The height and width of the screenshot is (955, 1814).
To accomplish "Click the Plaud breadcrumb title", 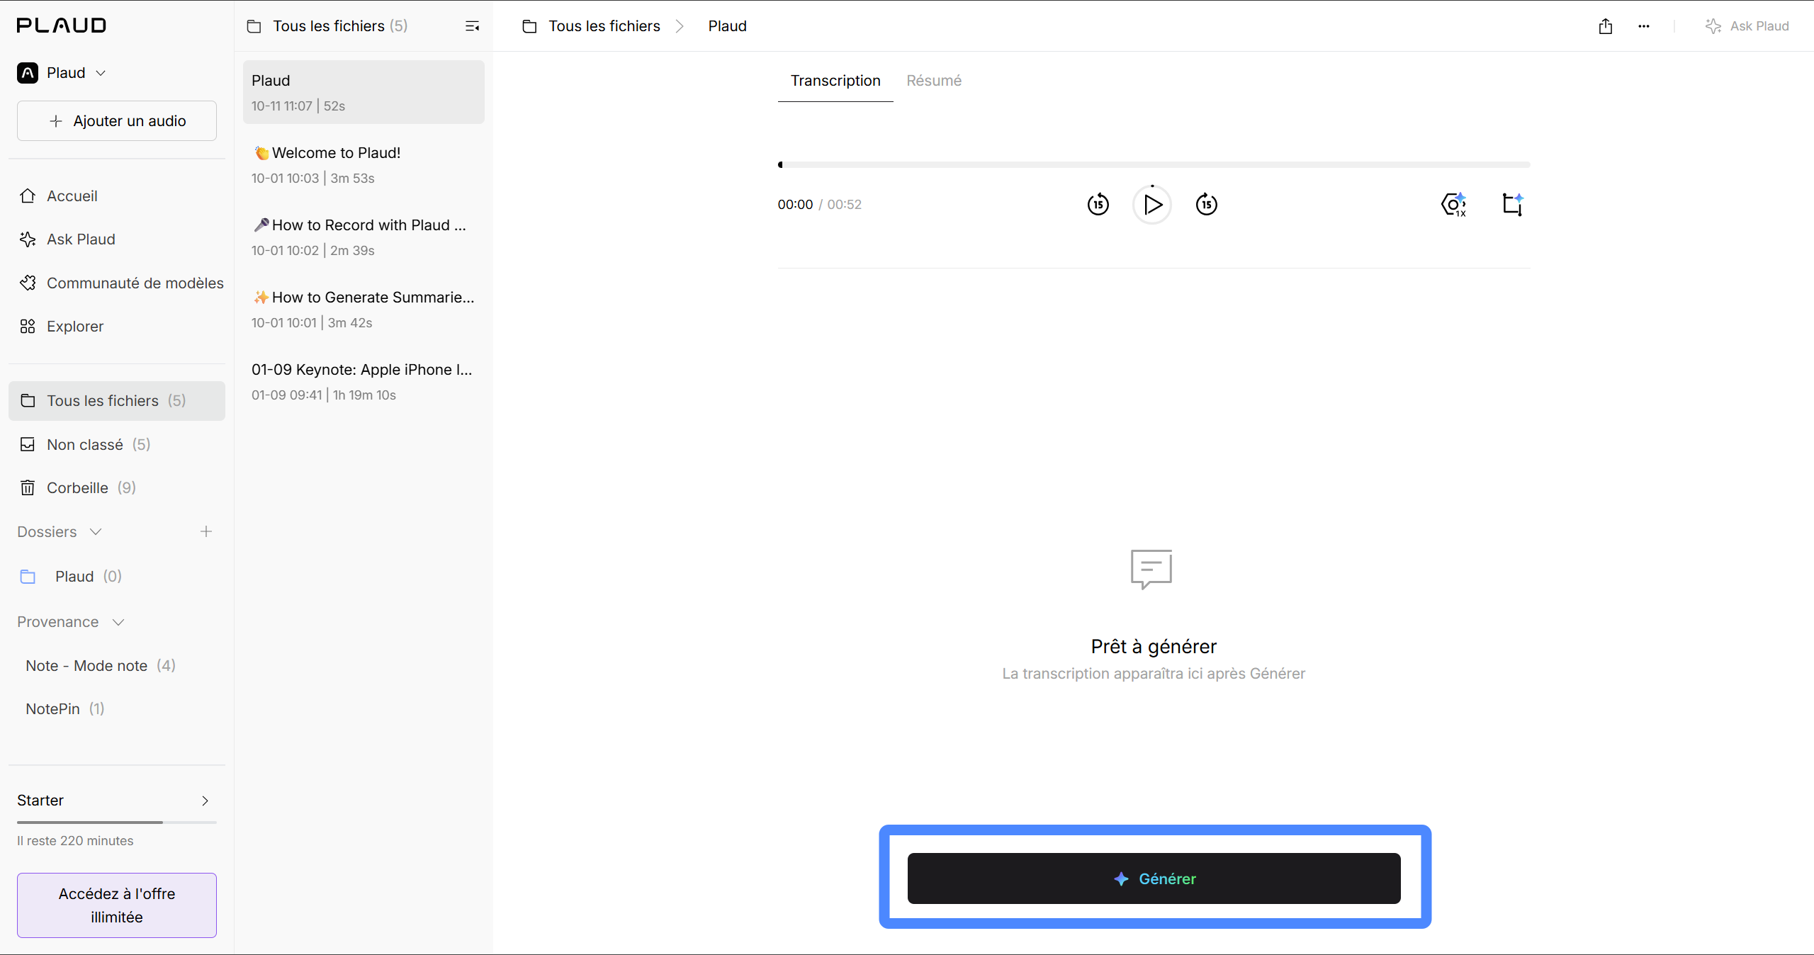I will (727, 26).
